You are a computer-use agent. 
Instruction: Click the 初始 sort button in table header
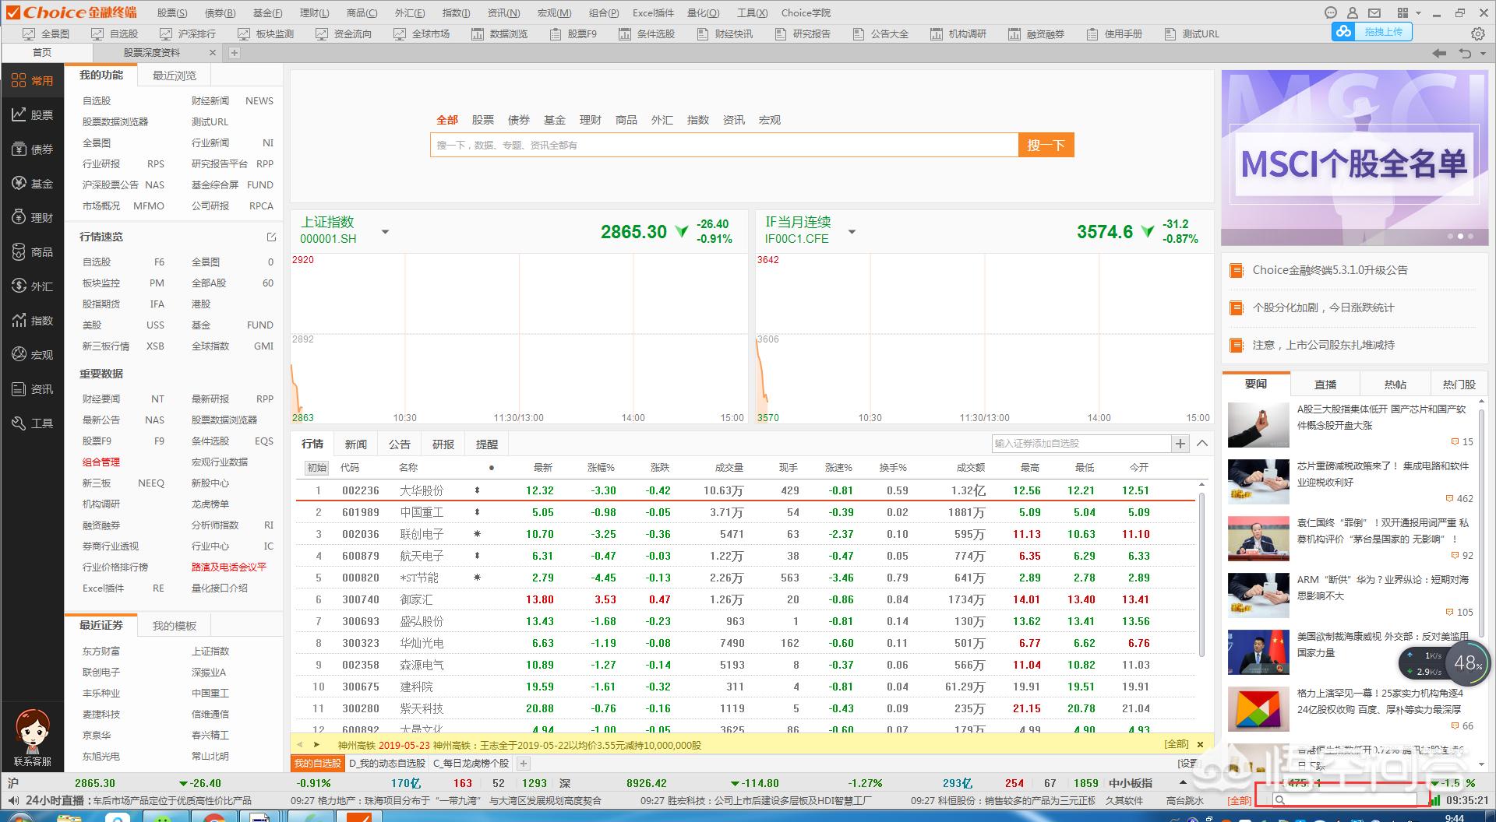click(x=316, y=468)
